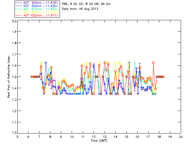
Task: Click the x-axis hour label 18
Action: tap(159, 137)
